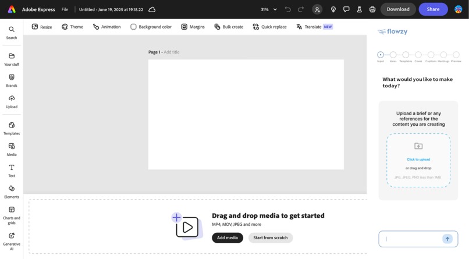Image resolution: width=469 pixels, height=259 pixels.
Task: Open the Upload panel in sidebar
Action: (x=12, y=102)
